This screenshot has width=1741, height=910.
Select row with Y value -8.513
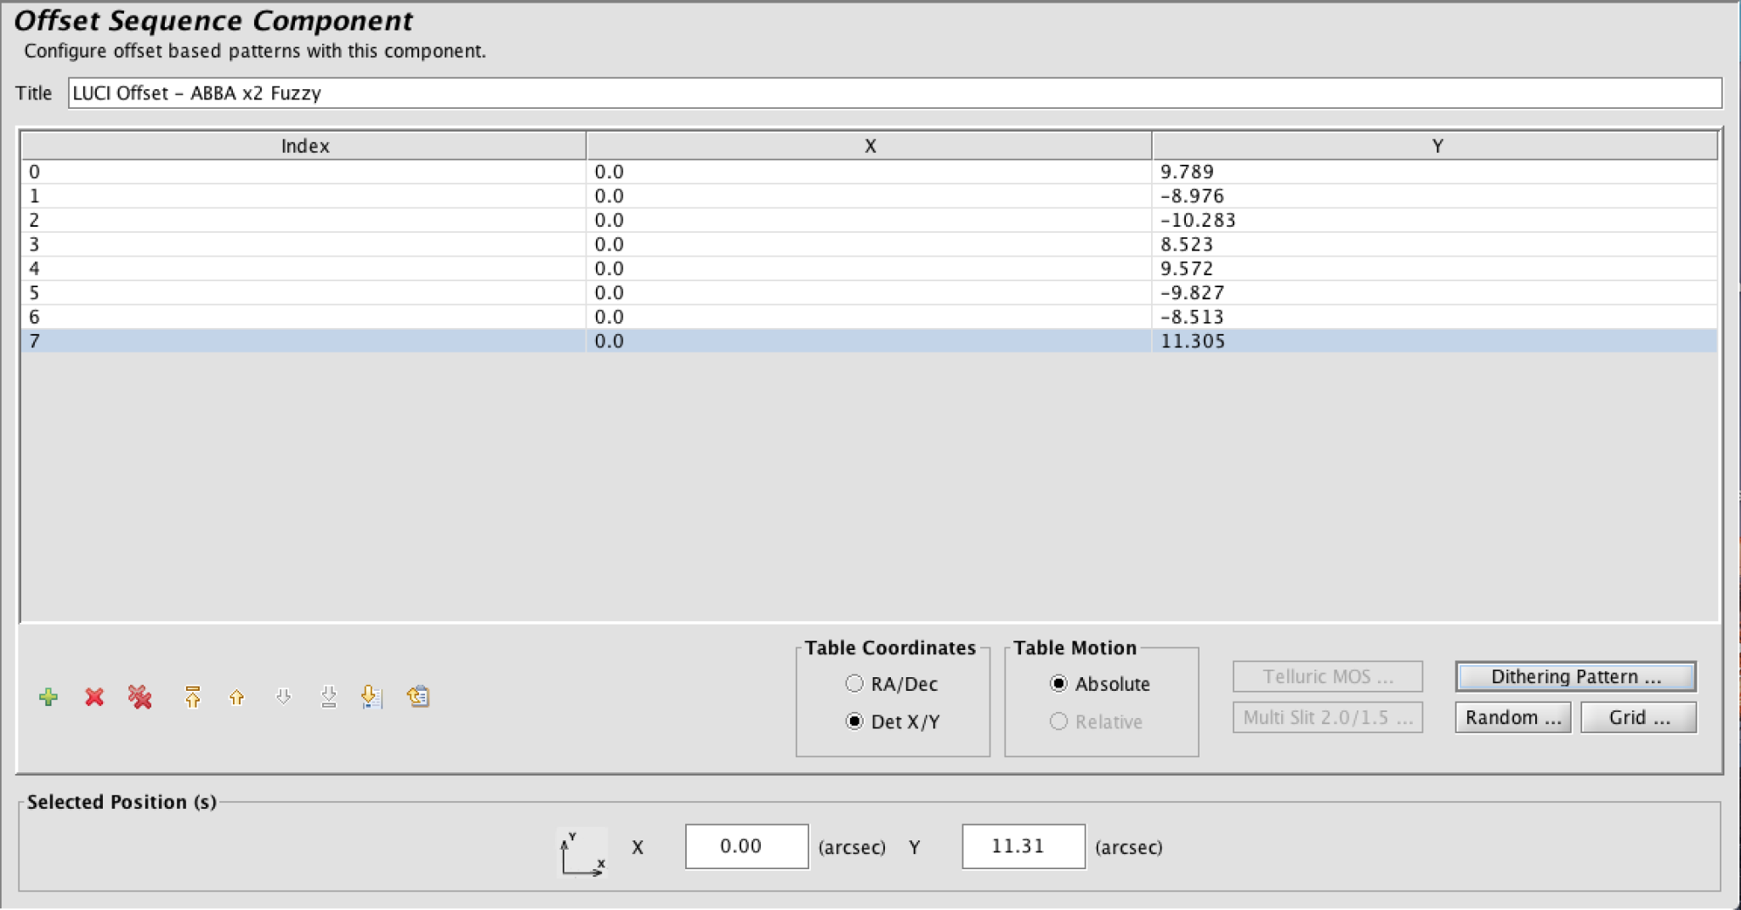(x=869, y=317)
